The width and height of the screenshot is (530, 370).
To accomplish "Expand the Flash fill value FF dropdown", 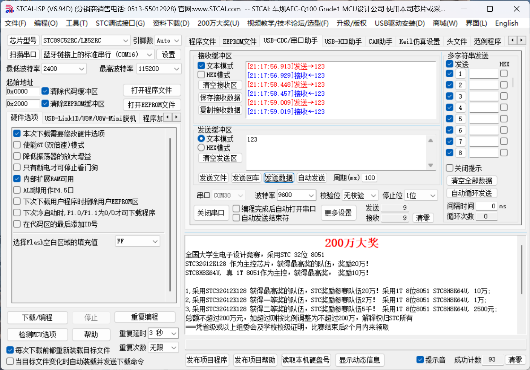I will [155, 242].
